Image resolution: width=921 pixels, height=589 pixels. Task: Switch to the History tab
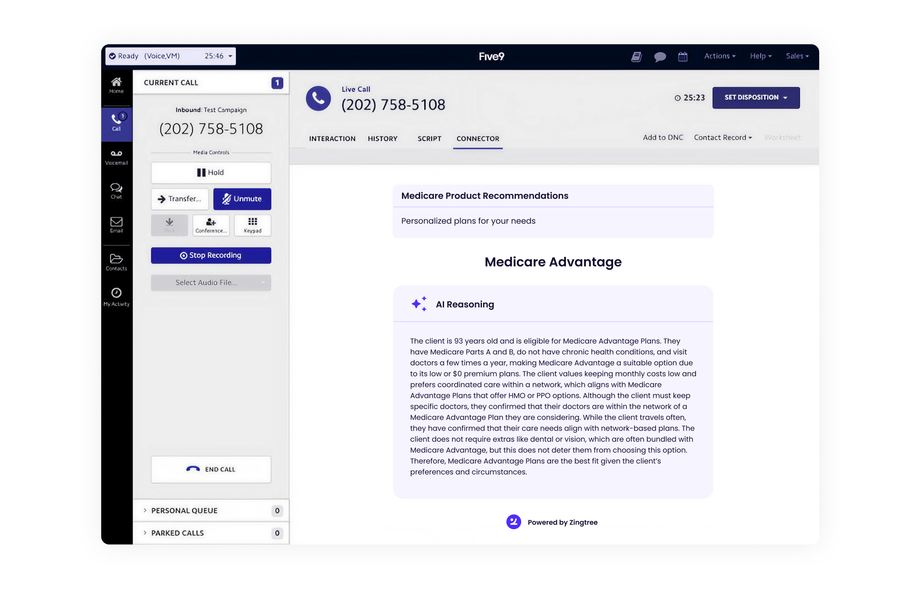pos(382,139)
